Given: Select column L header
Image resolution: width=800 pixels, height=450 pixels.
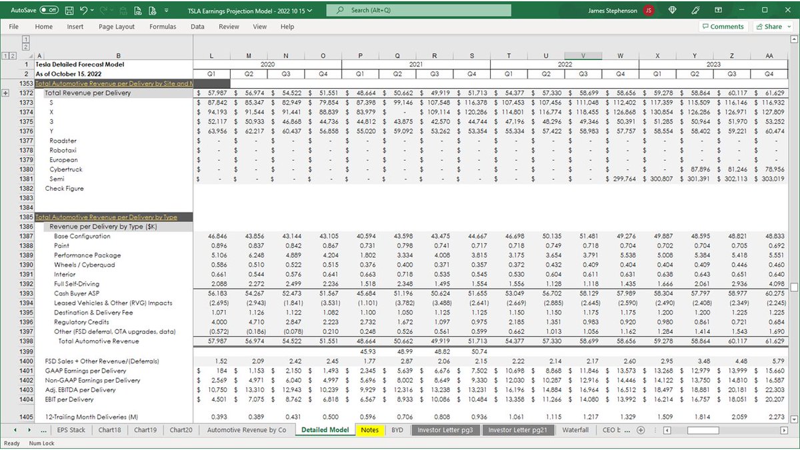Looking at the screenshot, I should point(212,55).
